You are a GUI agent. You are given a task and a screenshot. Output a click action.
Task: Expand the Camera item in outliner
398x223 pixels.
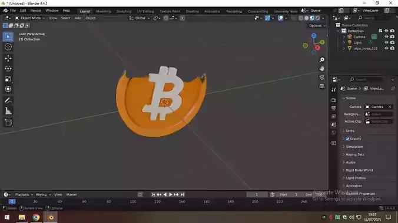pos(344,37)
